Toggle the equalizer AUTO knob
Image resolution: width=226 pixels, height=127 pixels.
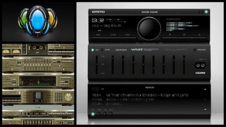pos(102,50)
